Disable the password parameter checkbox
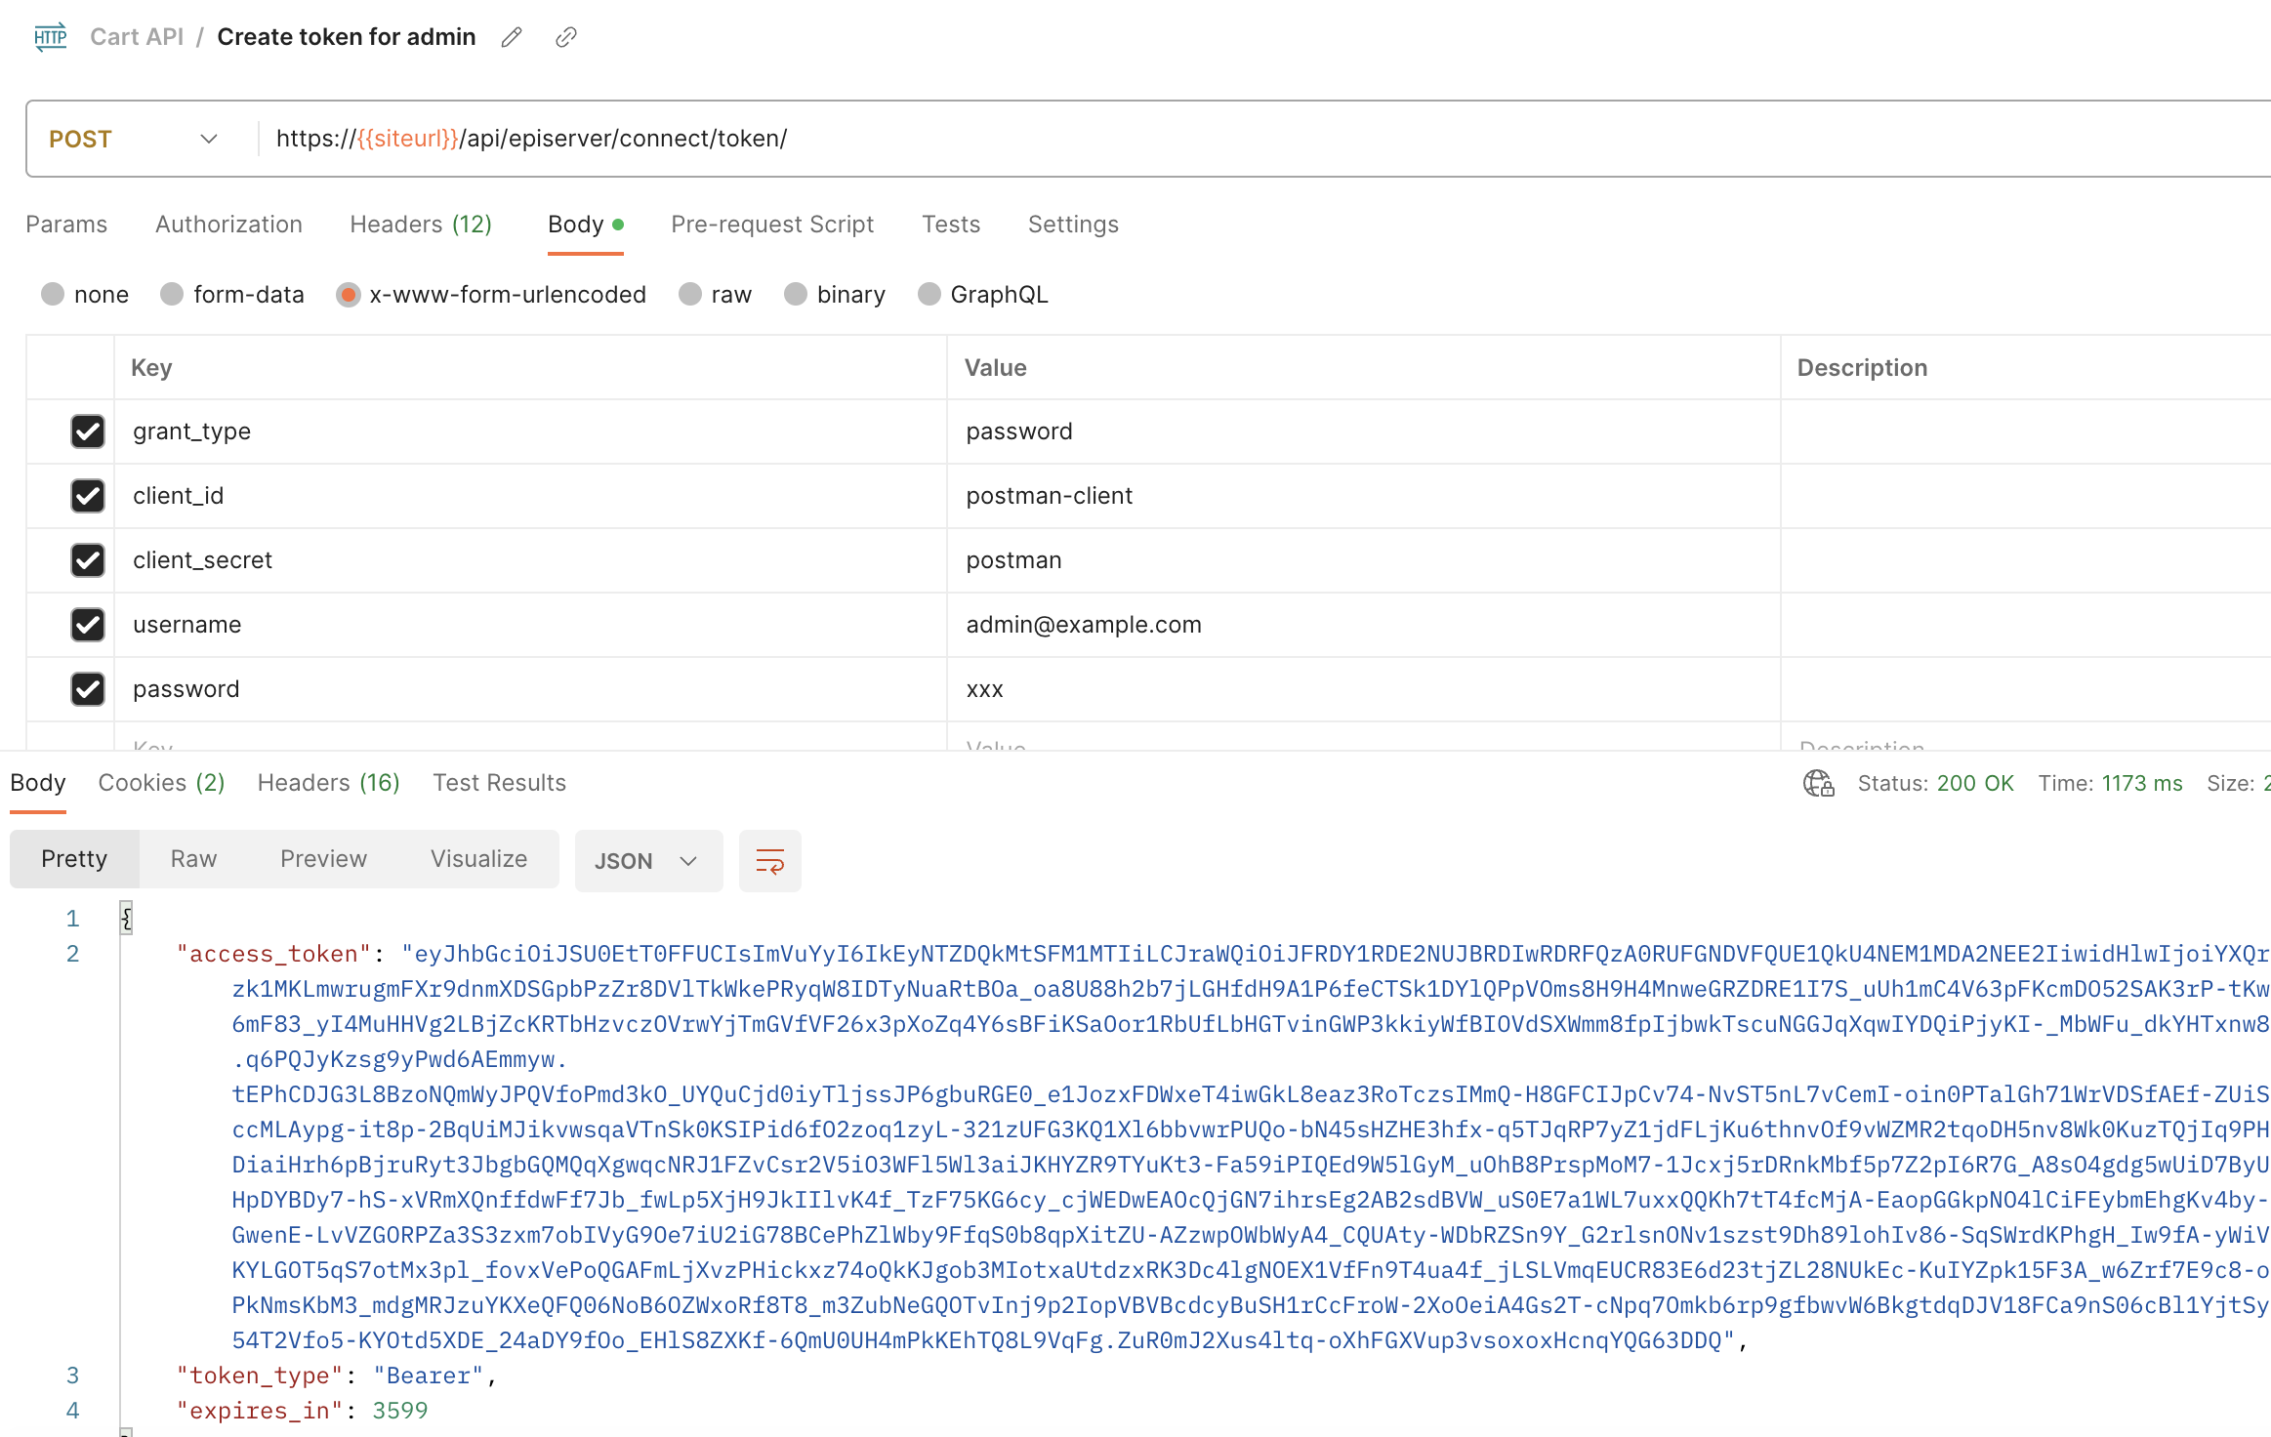 coord(88,689)
